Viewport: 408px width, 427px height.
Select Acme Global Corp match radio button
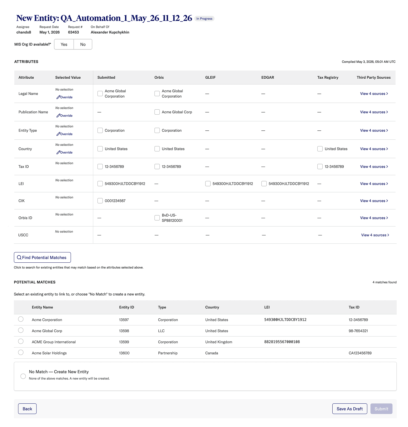pos(21,330)
